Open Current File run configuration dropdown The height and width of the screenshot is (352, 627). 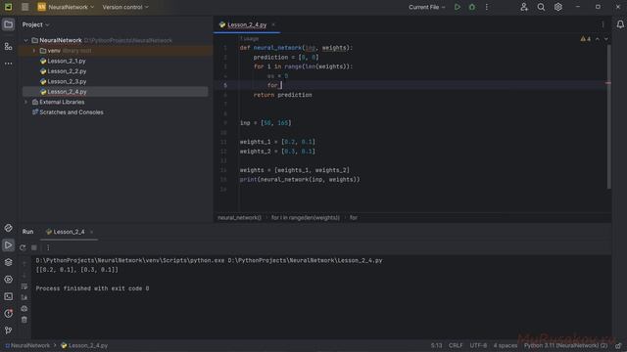pos(426,7)
